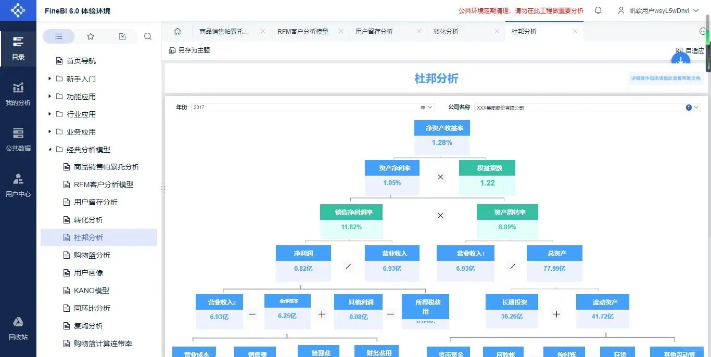
Task: Toggle the list view in the directory panel
Action: 58,36
